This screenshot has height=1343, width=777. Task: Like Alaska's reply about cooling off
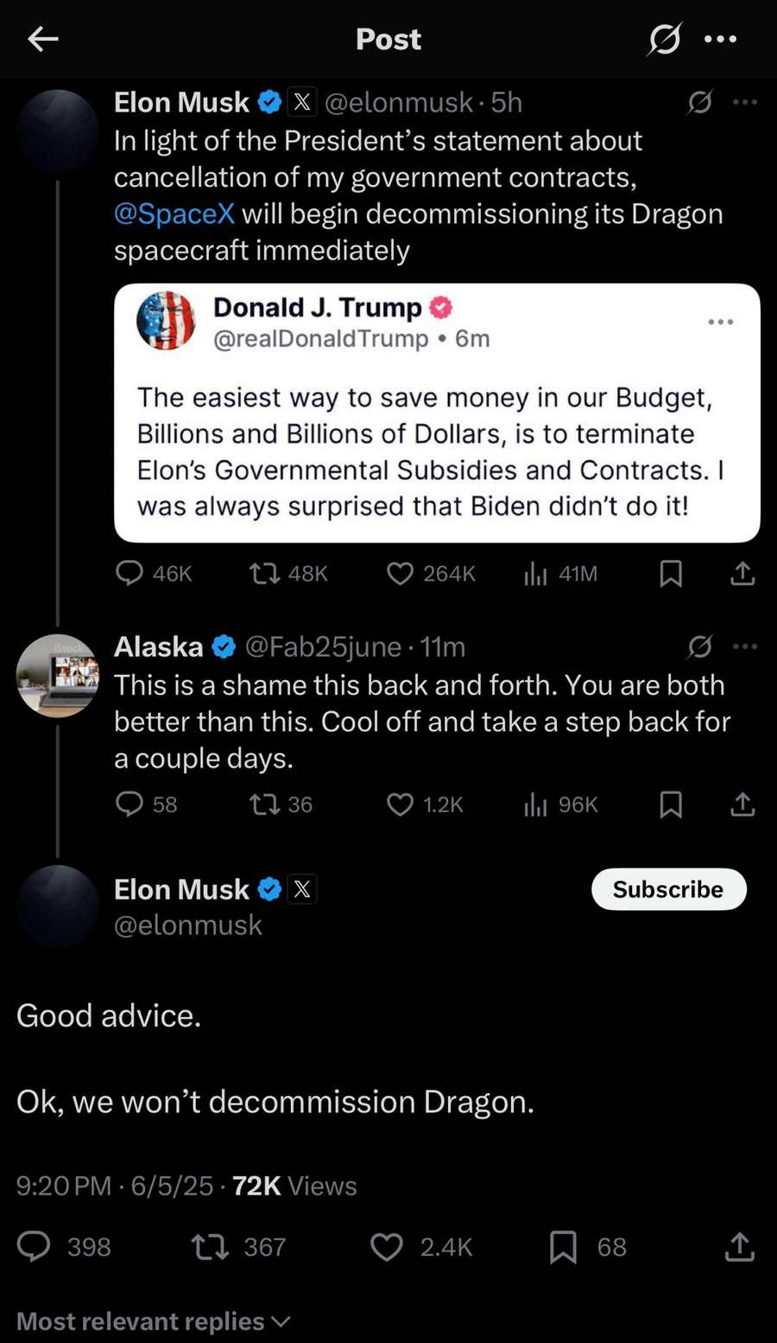[400, 805]
